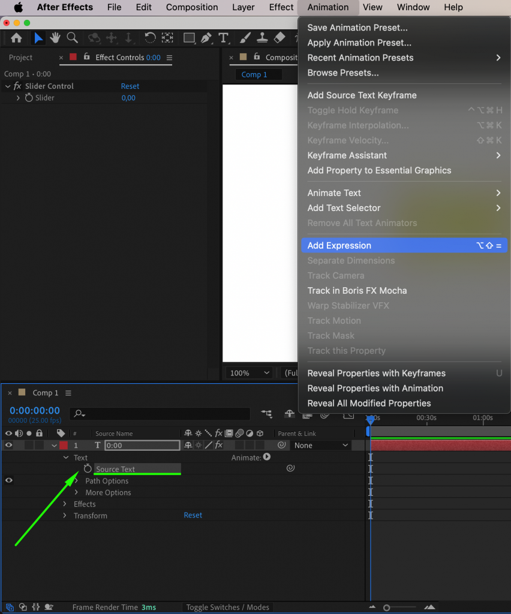Viewport: 511px width, 614px height.
Task: Select the Clone Stamp tool
Action: point(262,38)
